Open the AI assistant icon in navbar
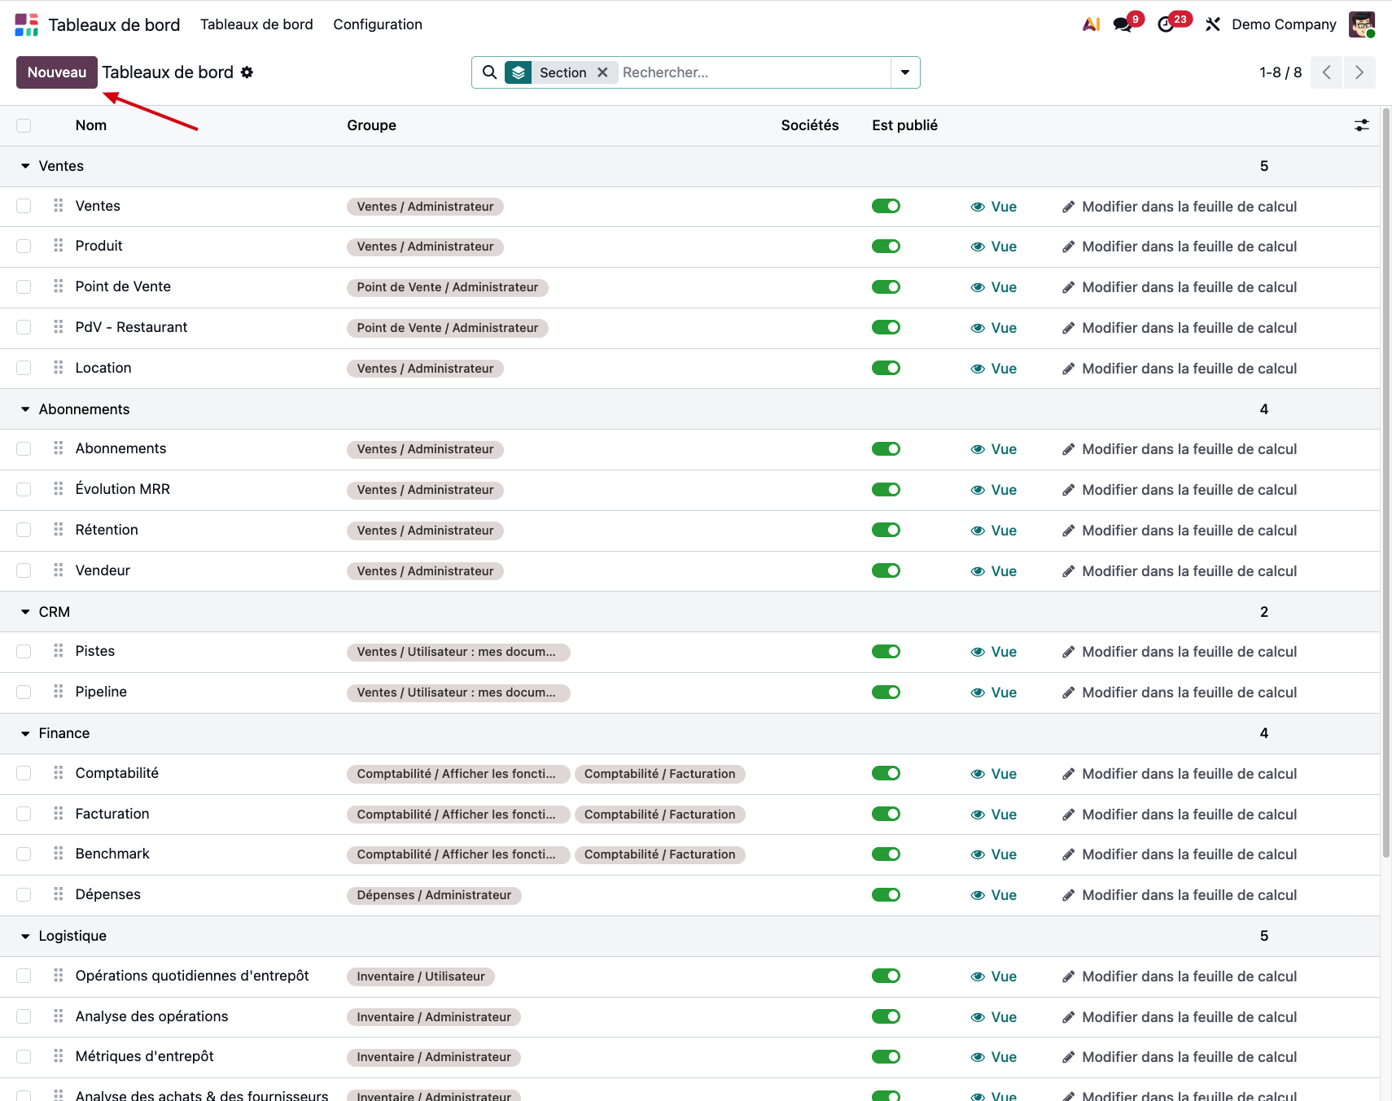Screen dimensions: 1392x1101 pyautogui.click(x=1091, y=24)
